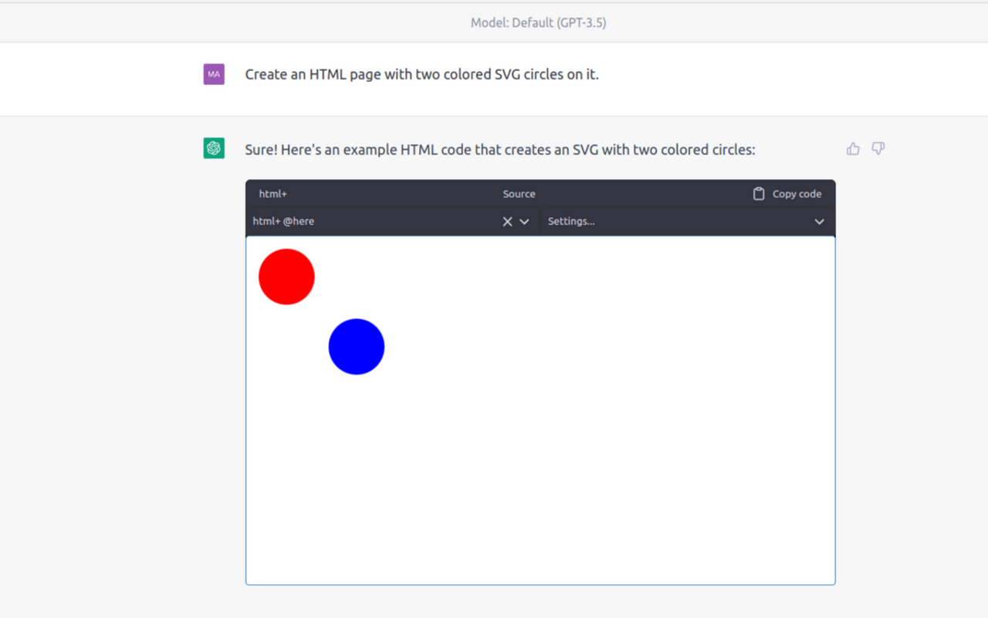
Task: Click the ChatGPT logo avatar
Action: click(214, 148)
